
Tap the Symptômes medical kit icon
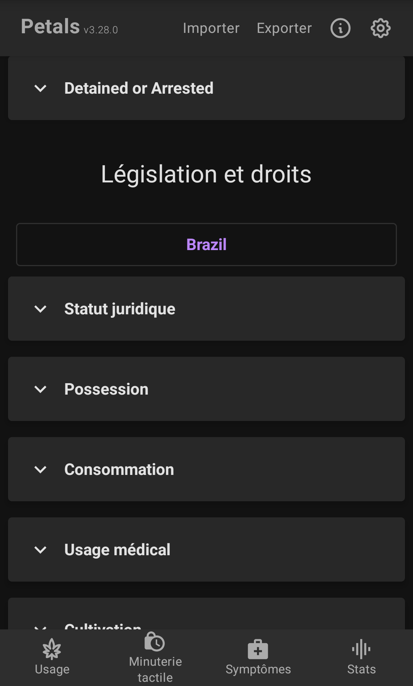click(258, 649)
